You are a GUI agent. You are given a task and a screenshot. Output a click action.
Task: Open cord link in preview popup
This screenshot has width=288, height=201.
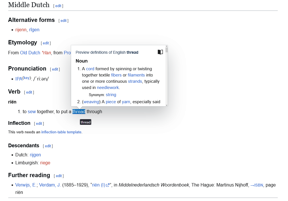[x=90, y=69]
